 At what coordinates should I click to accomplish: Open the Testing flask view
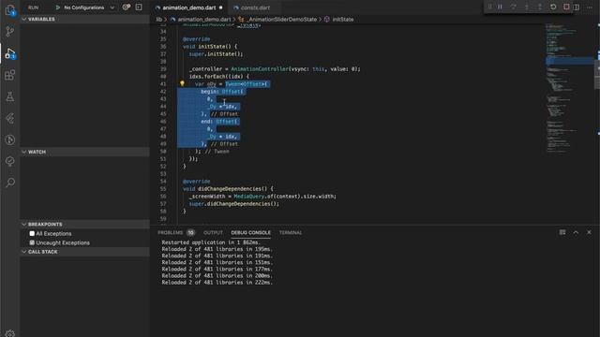coord(10,96)
